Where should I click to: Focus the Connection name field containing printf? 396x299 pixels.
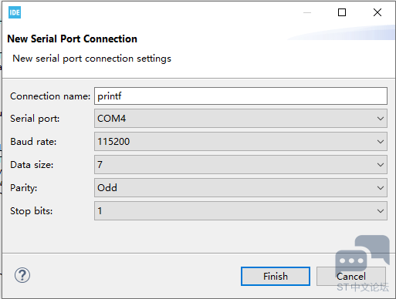tap(241, 96)
